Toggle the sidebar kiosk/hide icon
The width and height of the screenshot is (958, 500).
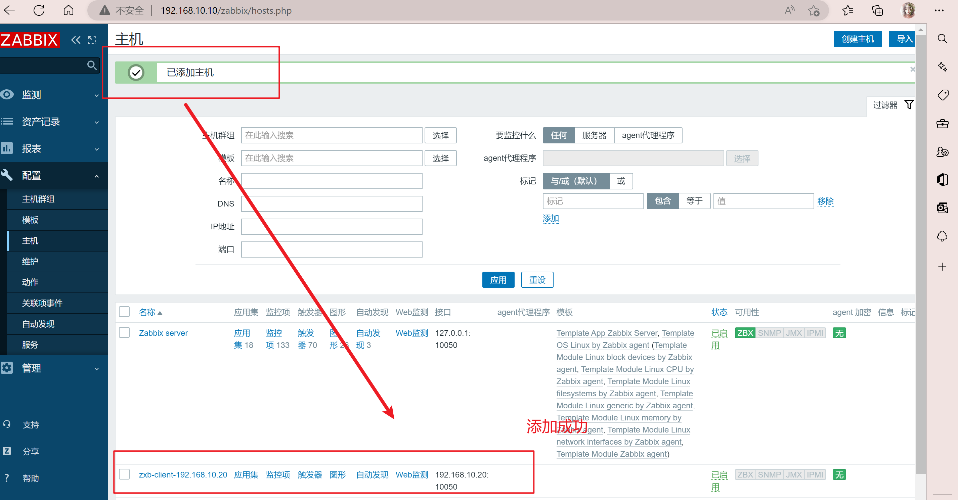pos(92,40)
